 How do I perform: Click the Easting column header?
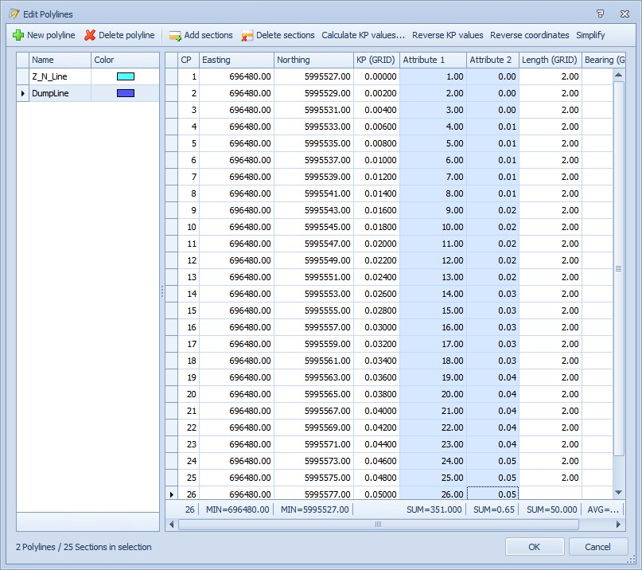point(236,60)
